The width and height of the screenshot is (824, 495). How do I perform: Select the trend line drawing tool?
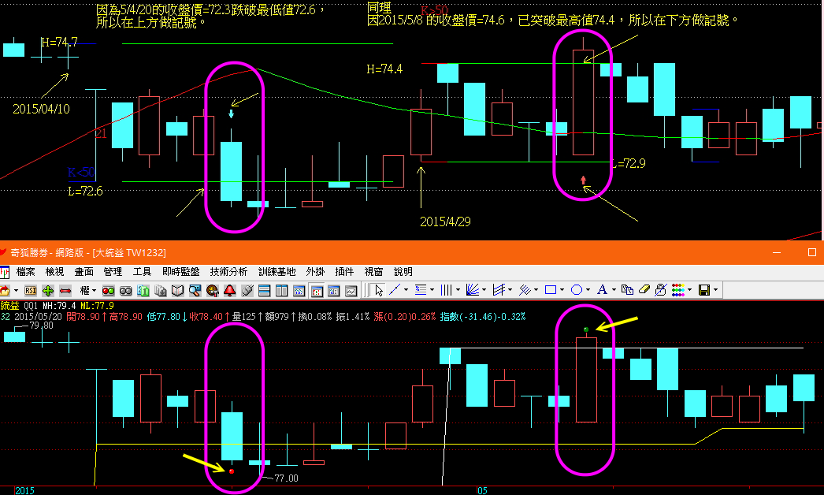[x=395, y=290]
